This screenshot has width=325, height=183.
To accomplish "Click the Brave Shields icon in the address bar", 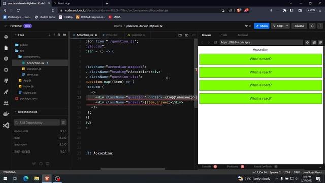I will coord(239,10).
